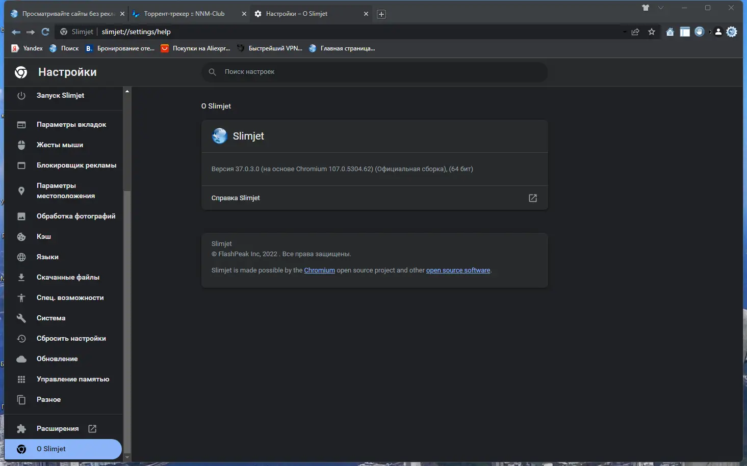The image size is (747, 466).
Task: Open the Главная страница... bookmark
Action: [x=342, y=48]
